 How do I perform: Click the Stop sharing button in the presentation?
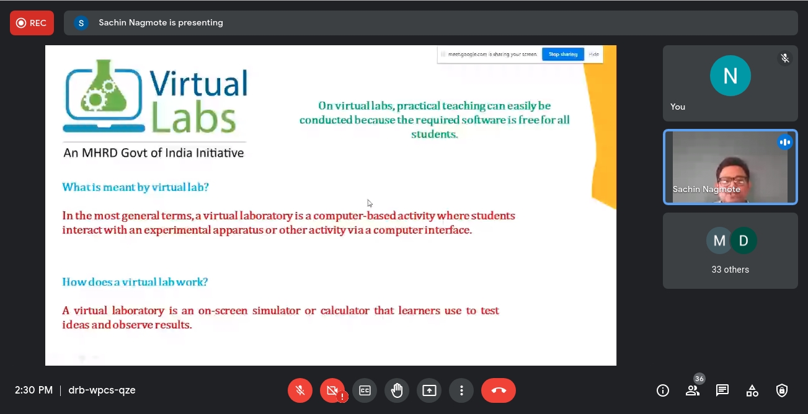tap(563, 55)
